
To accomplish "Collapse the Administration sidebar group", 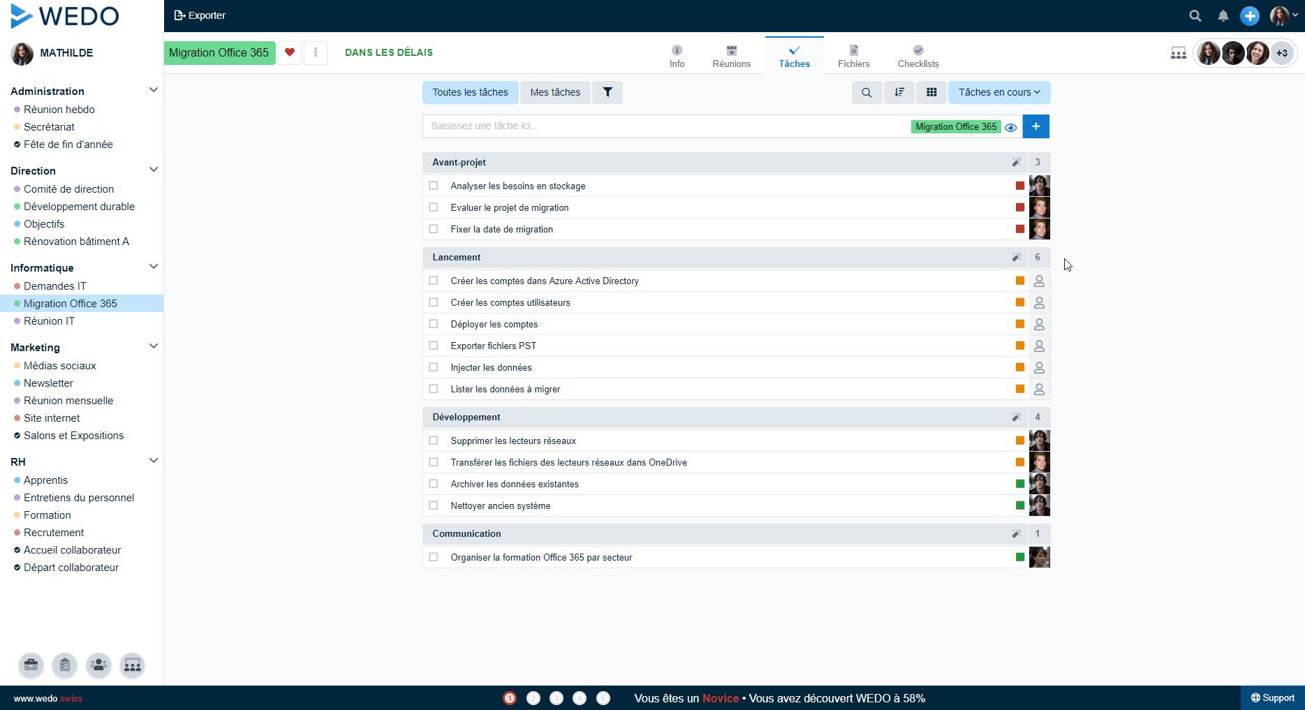I will click(154, 90).
